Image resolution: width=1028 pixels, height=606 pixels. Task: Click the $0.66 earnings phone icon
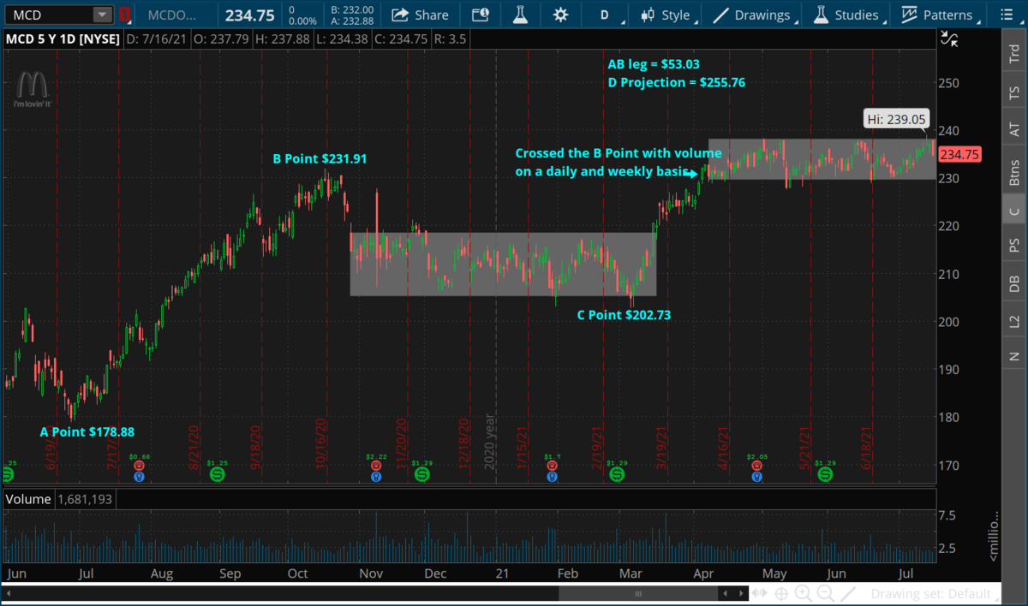click(x=138, y=466)
